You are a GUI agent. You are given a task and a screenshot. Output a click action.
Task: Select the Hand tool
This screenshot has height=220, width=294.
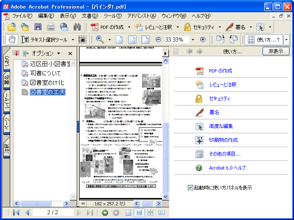click(x=12, y=40)
